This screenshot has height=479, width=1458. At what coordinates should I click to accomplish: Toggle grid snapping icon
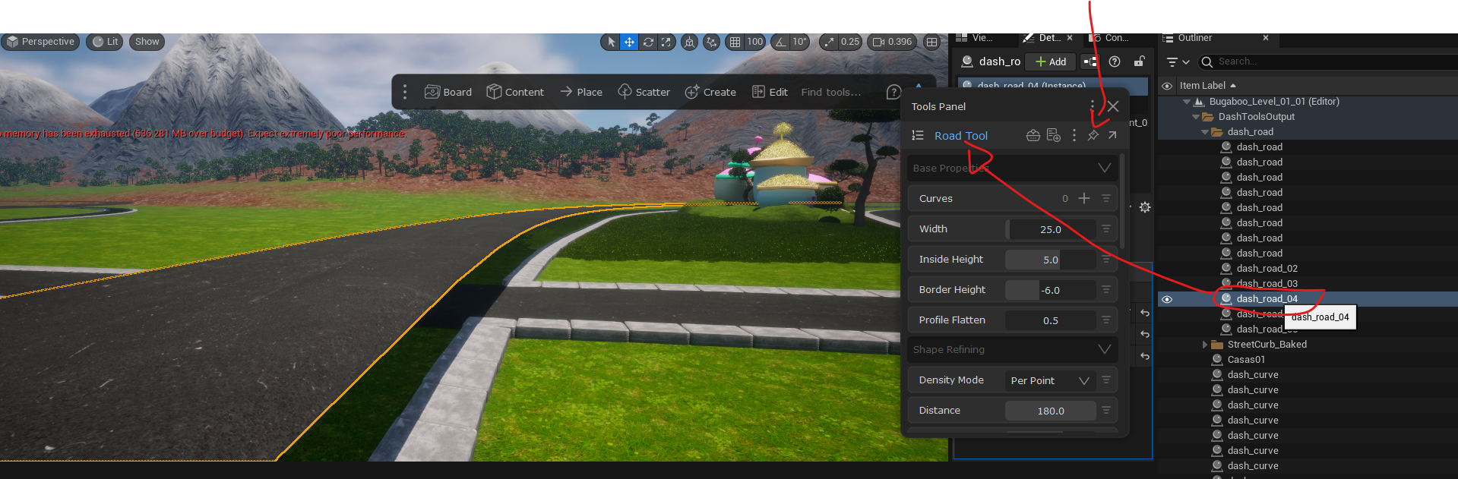coord(735,42)
